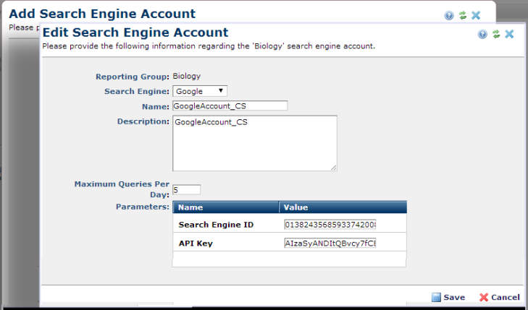Focus the Maximum Queries Per Day field

pos(186,189)
